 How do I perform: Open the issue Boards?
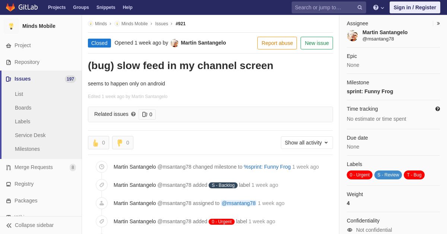pyautogui.click(x=23, y=108)
